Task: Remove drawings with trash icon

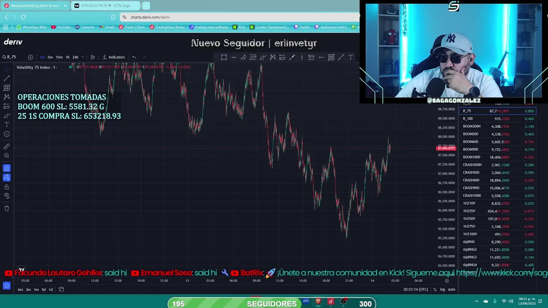Action: click(7, 208)
